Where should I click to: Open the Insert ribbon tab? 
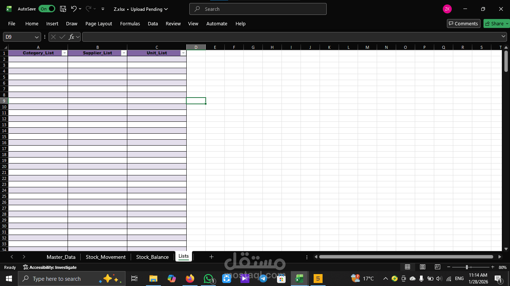(52, 23)
